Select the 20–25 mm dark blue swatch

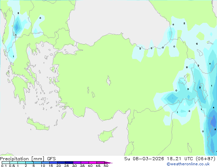pyautogui.click(x=61, y=163)
